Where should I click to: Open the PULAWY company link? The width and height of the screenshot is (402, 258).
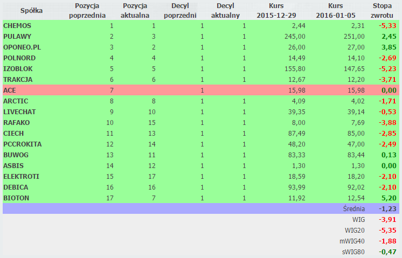coord(17,37)
